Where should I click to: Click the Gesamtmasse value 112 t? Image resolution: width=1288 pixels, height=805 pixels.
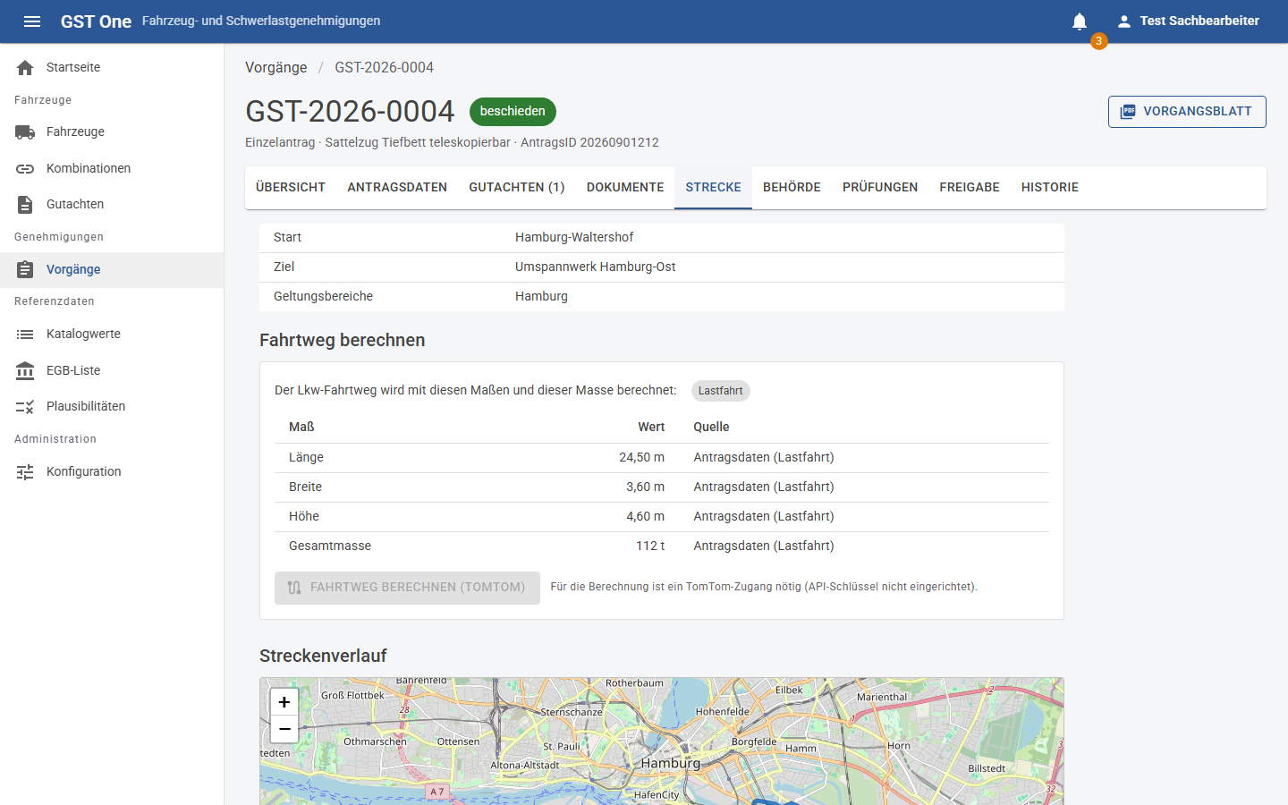650,547
